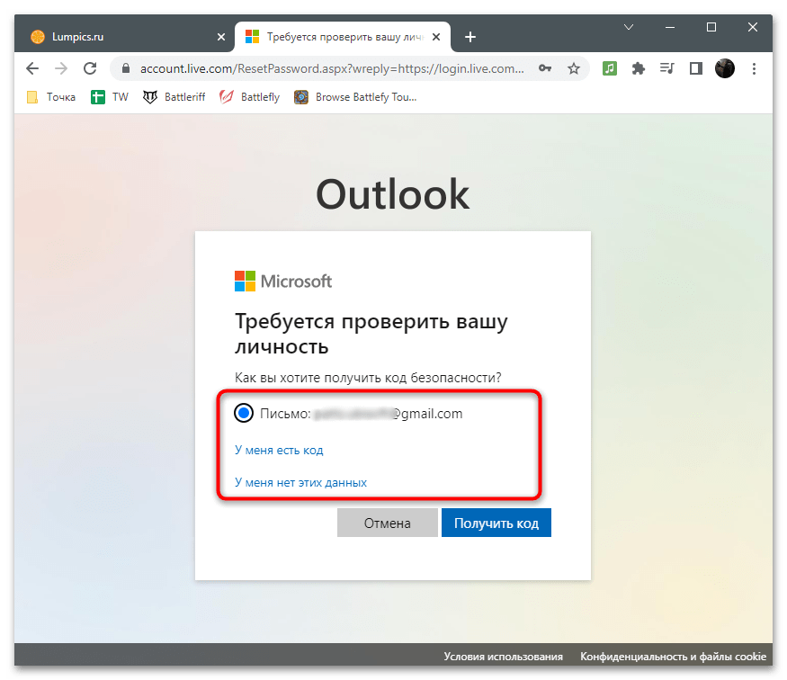This screenshot has width=787, height=680.
Task: Click the address bar URL
Action: pos(332,68)
